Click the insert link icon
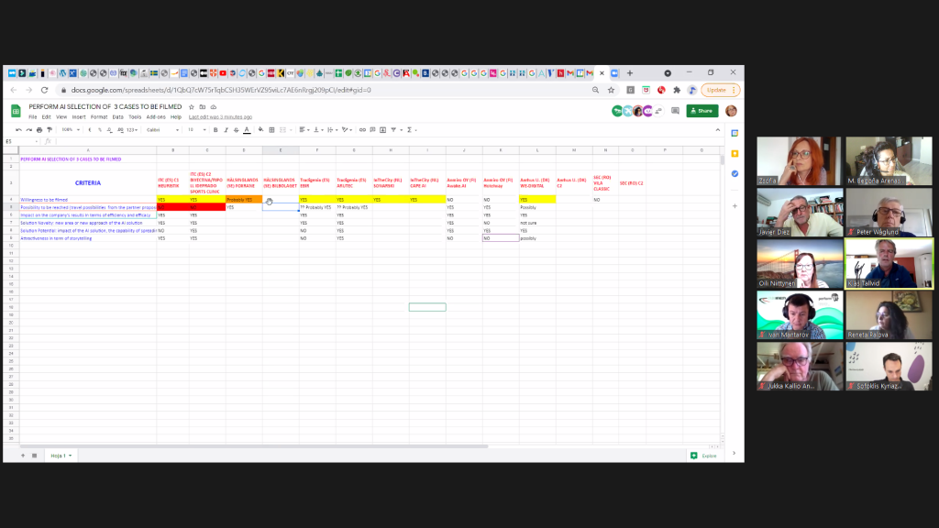This screenshot has height=528, width=939. (x=362, y=130)
